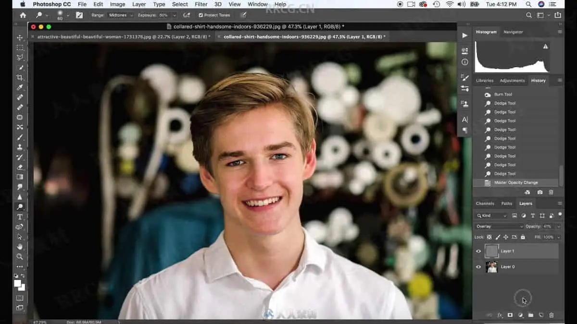
Task: Toggle filter for pixel layers
Action: pyautogui.click(x=514, y=216)
